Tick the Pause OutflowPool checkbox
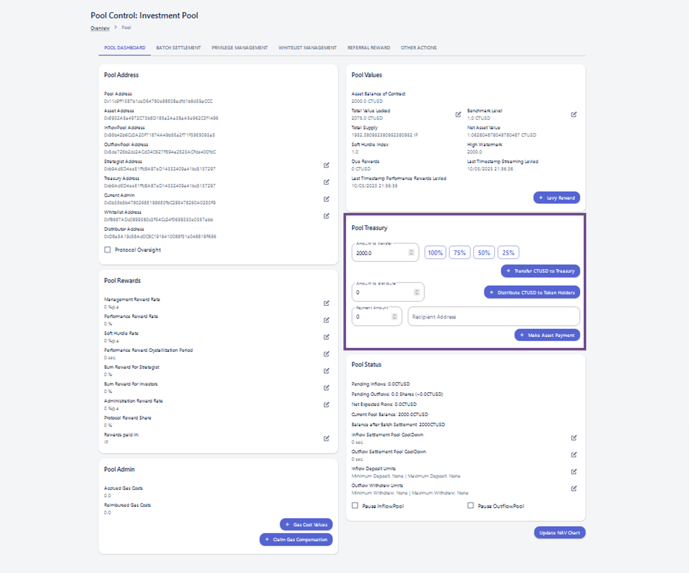This screenshot has height=573, width=689. tap(471, 506)
